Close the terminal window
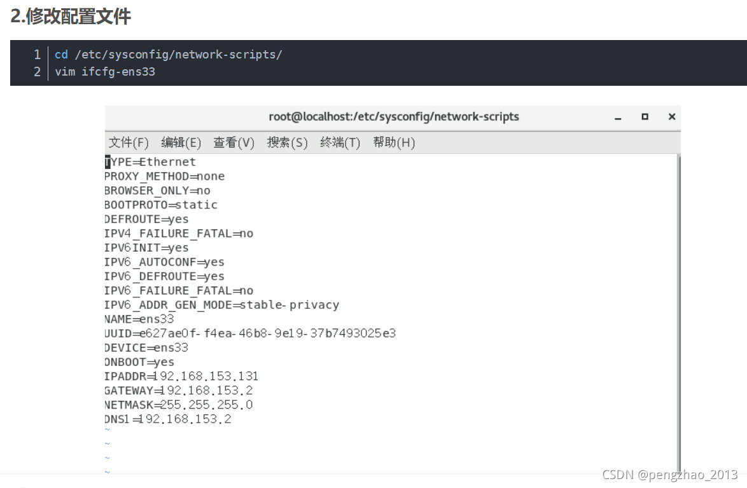 tap(672, 116)
